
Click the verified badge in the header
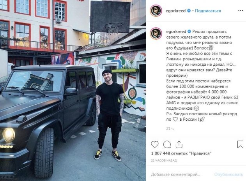(189, 11)
